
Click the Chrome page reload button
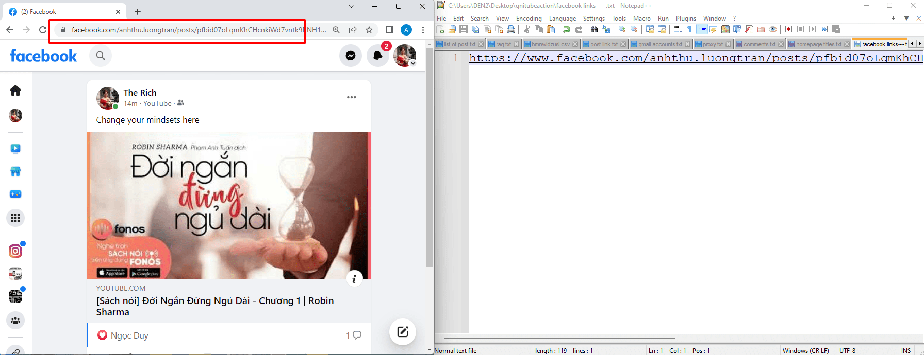pyautogui.click(x=43, y=30)
